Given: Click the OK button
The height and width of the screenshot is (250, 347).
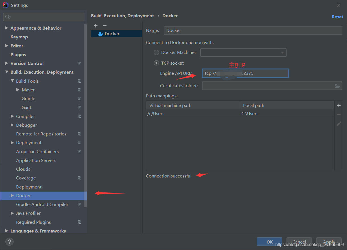Looking at the screenshot, I should [x=269, y=242].
